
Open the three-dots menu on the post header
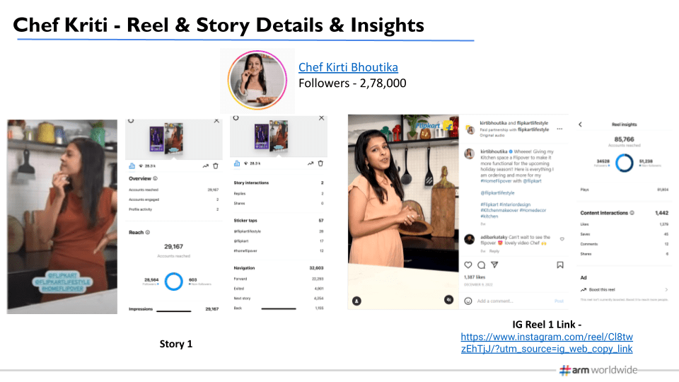560,129
